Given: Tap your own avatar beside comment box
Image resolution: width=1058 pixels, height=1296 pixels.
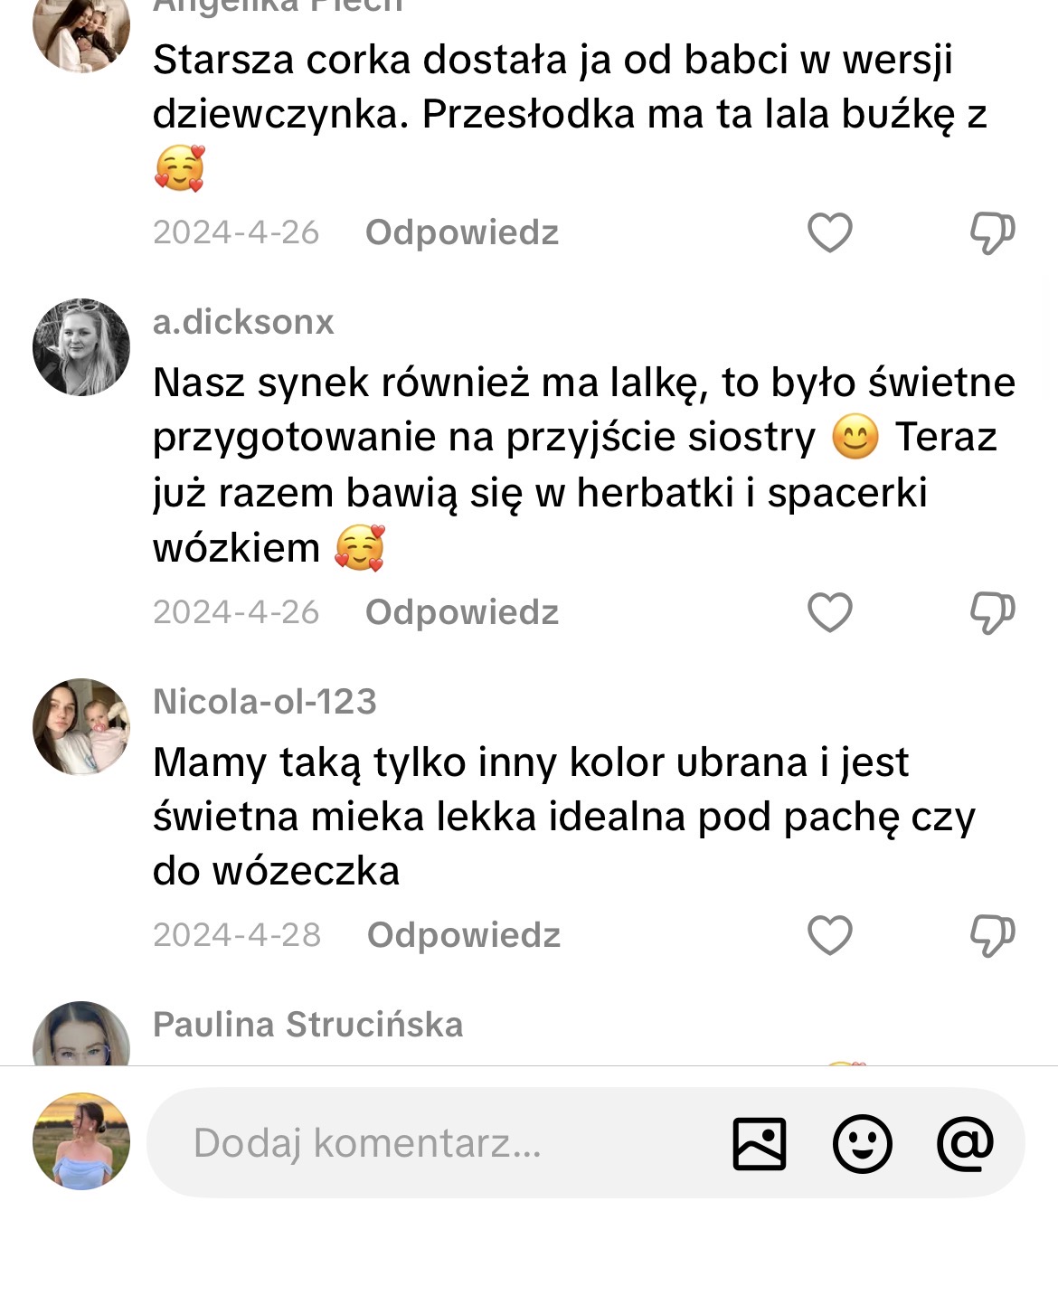Looking at the screenshot, I should (x=81, y=1141).
